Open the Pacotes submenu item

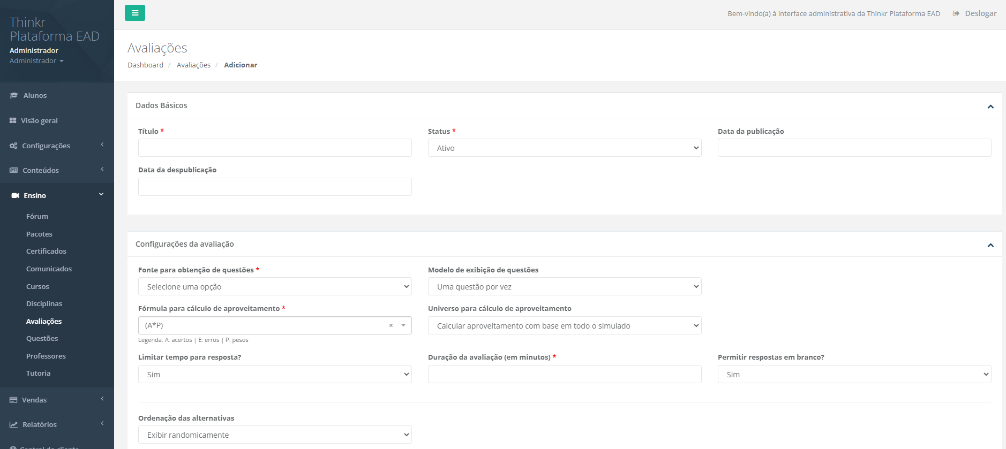pos(39,234)
